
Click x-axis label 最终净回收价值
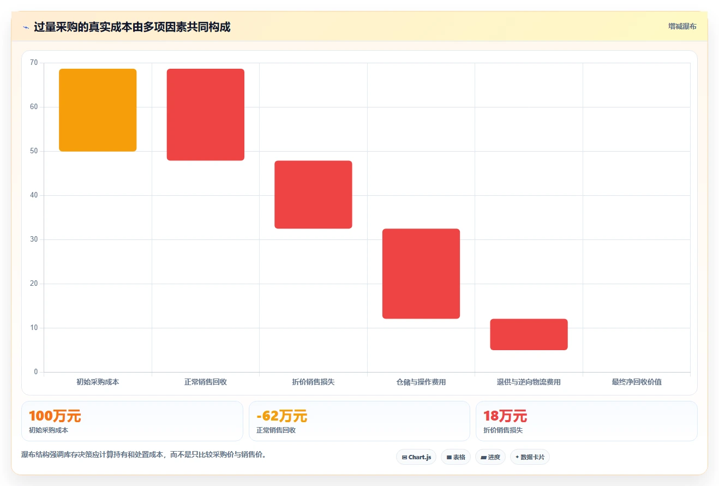[637, 382]
